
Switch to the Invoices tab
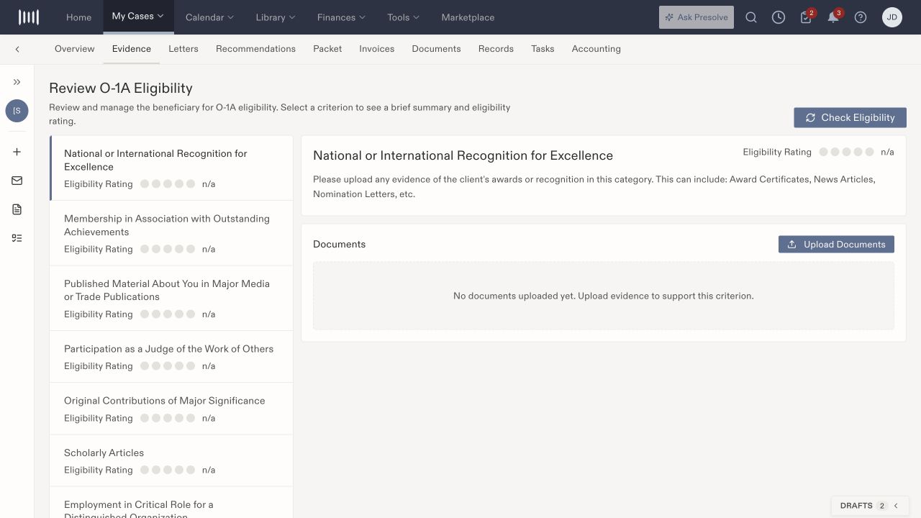point(377,49)
